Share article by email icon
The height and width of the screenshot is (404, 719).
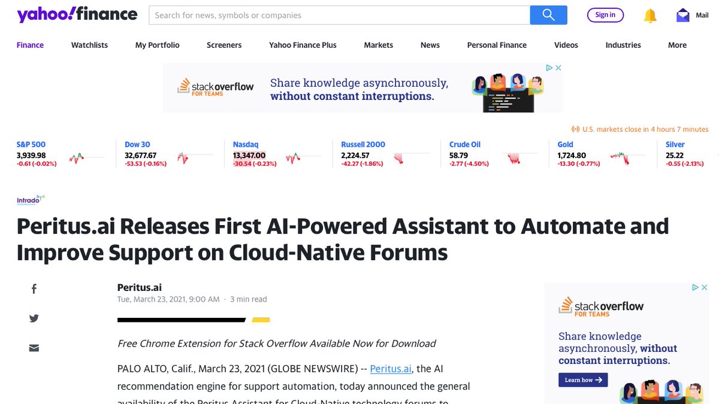click(34, 348)
